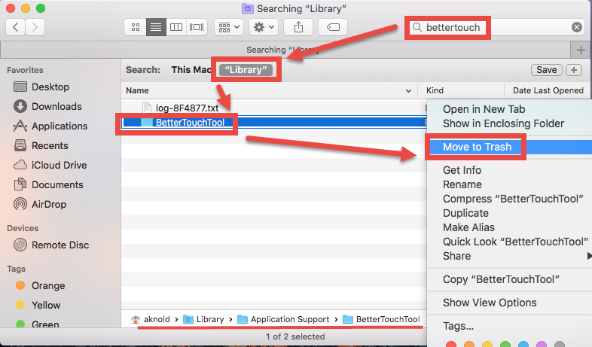Open the item arrangement dropdown

(x=229, y=27)
